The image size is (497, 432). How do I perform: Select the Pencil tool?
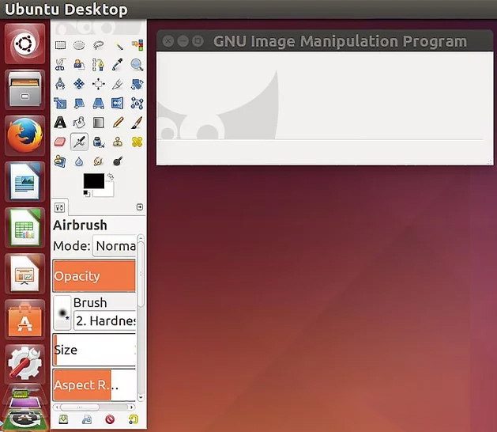118,123
